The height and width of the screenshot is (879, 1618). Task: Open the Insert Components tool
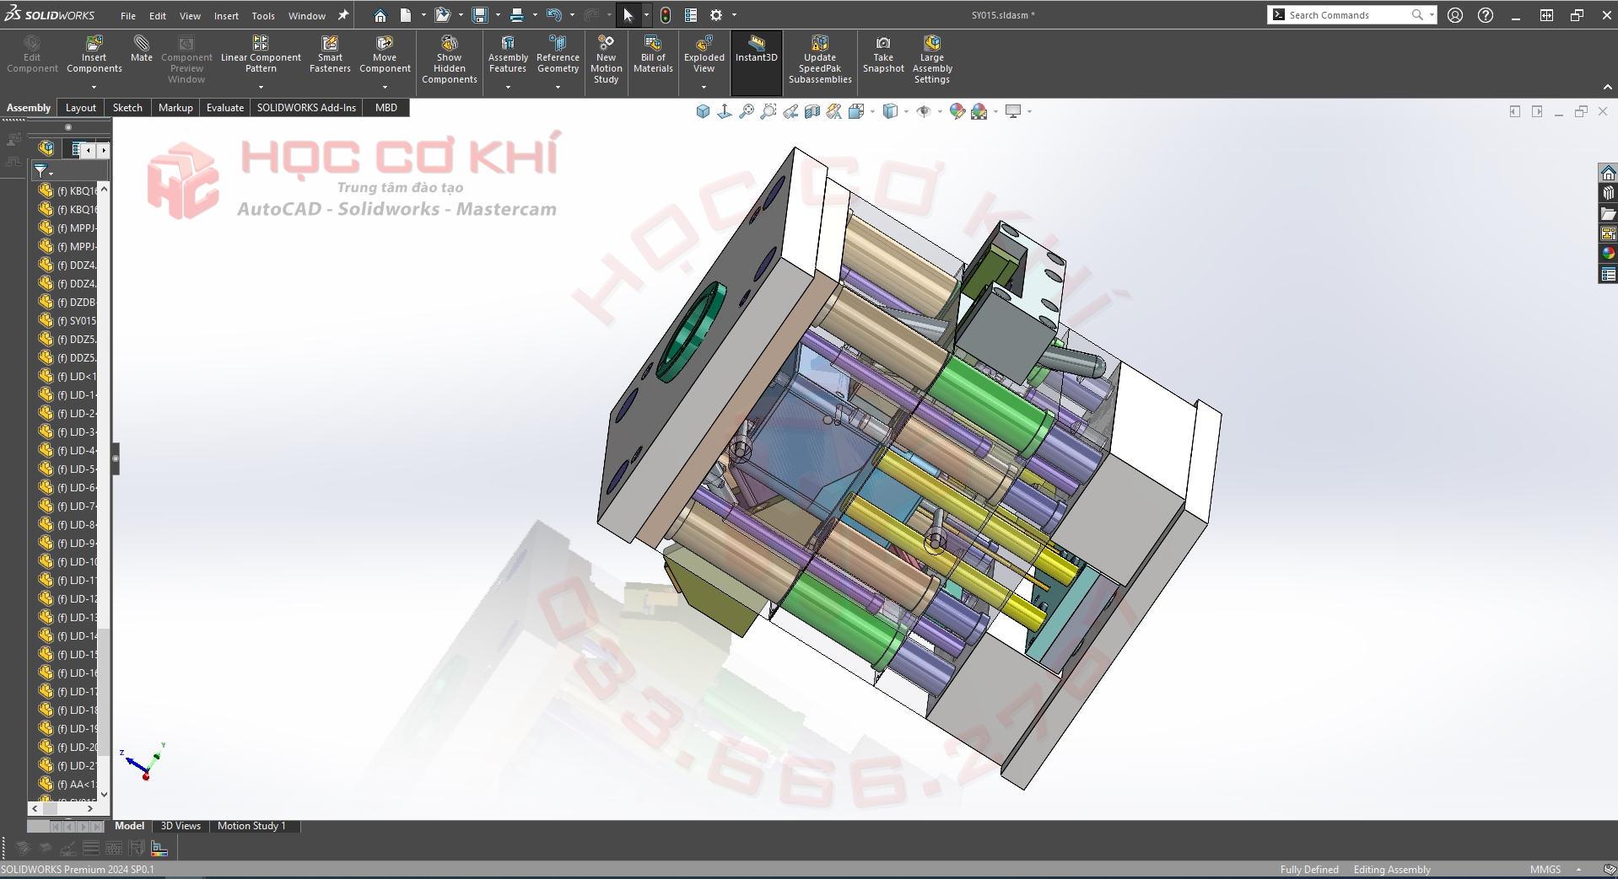[94, 55]
